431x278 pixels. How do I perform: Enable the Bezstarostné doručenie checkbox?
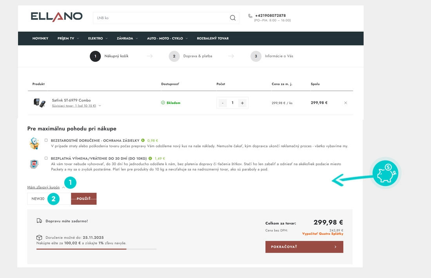(46, 140)
